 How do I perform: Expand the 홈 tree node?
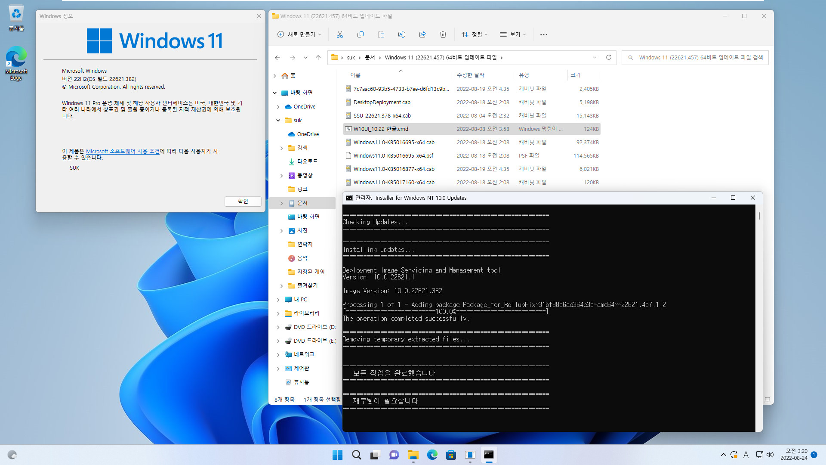(x=275, y=76)
